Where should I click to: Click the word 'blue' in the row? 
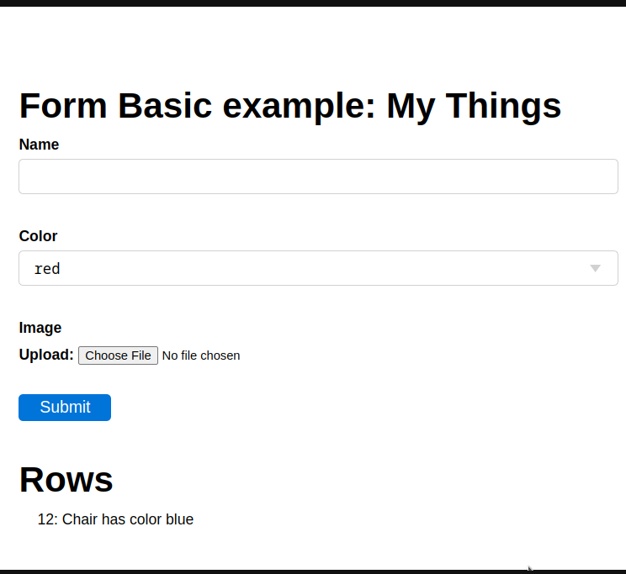coord(179,519)
